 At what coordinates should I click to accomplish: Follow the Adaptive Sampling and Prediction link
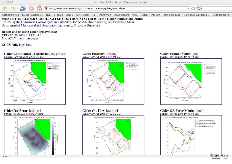(104, 22)
